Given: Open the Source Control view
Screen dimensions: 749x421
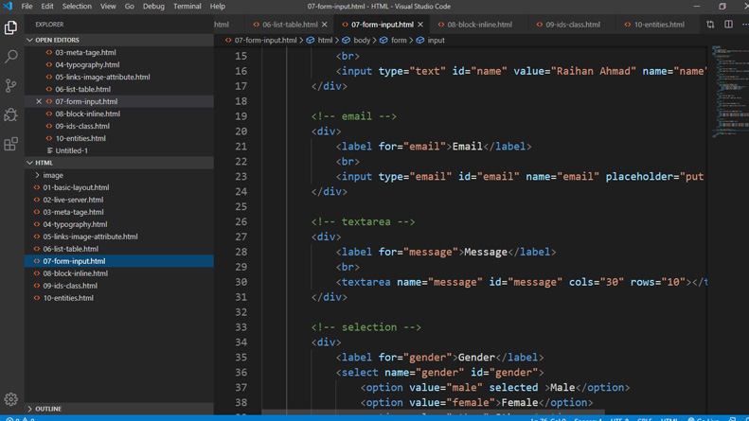Looking at the screenshot, I should (x=11, y=86).
